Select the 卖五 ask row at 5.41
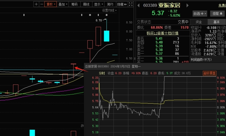Image resolution: width=226 pixels, height=136 pixels. [162, 38]
